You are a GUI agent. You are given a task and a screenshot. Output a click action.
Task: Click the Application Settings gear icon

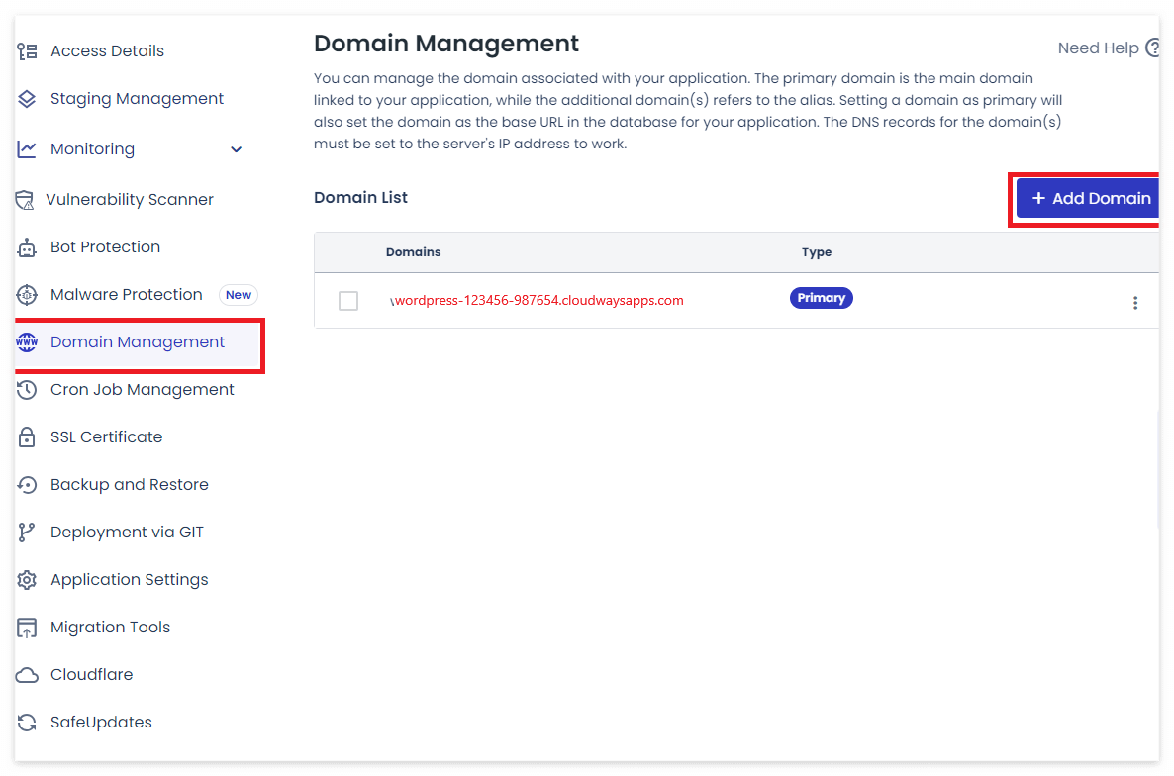pyautogui.click(x=27, y=580)
